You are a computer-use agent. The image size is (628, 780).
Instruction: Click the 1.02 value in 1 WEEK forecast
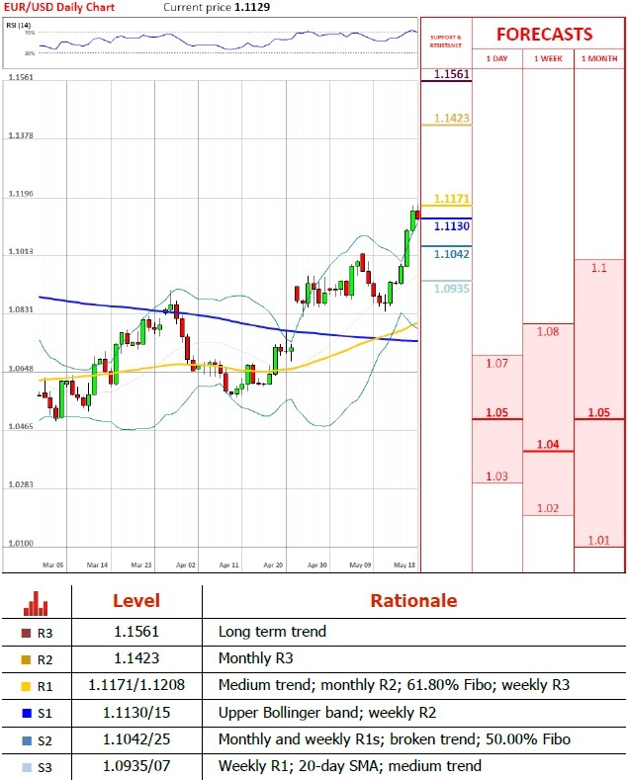548,508
